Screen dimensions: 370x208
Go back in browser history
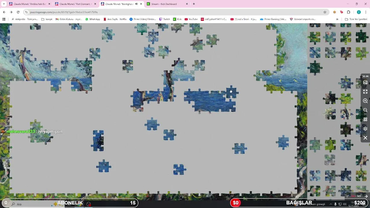pos(4,12)
